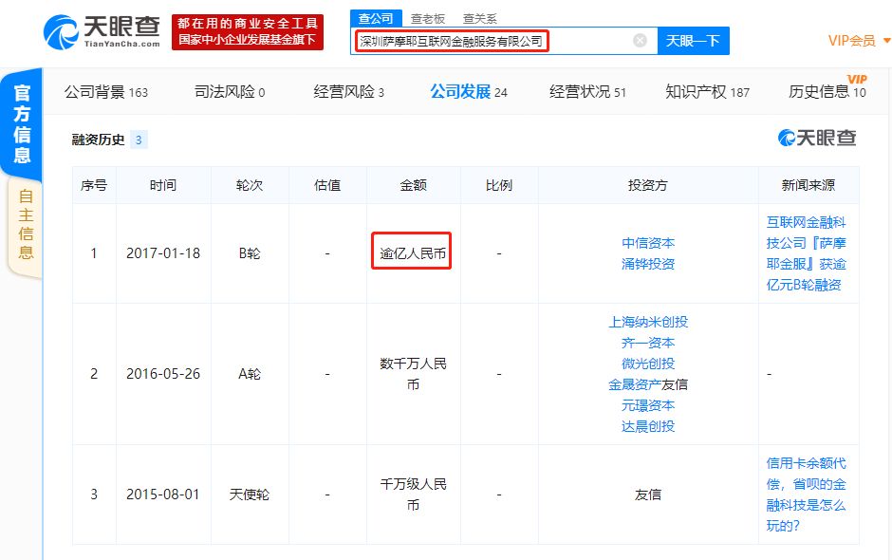Switch to the 查关系 search tab
This screenshot has width=892, height=560.
click(479, 19)
